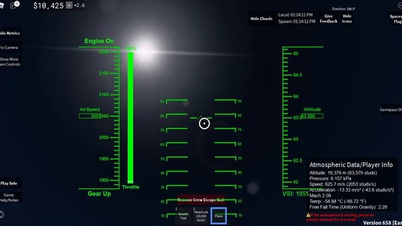The image size is (402, 226).
Task: Click the Engine On status label
Action: point(99,41)
